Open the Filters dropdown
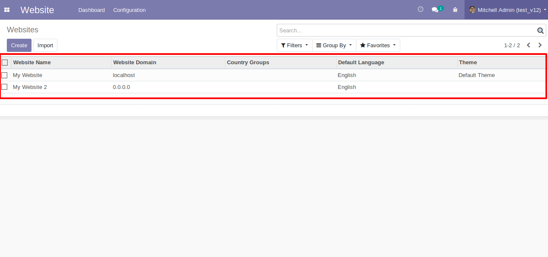This screenshot has height=257, width=548. (x=295, y=46)
